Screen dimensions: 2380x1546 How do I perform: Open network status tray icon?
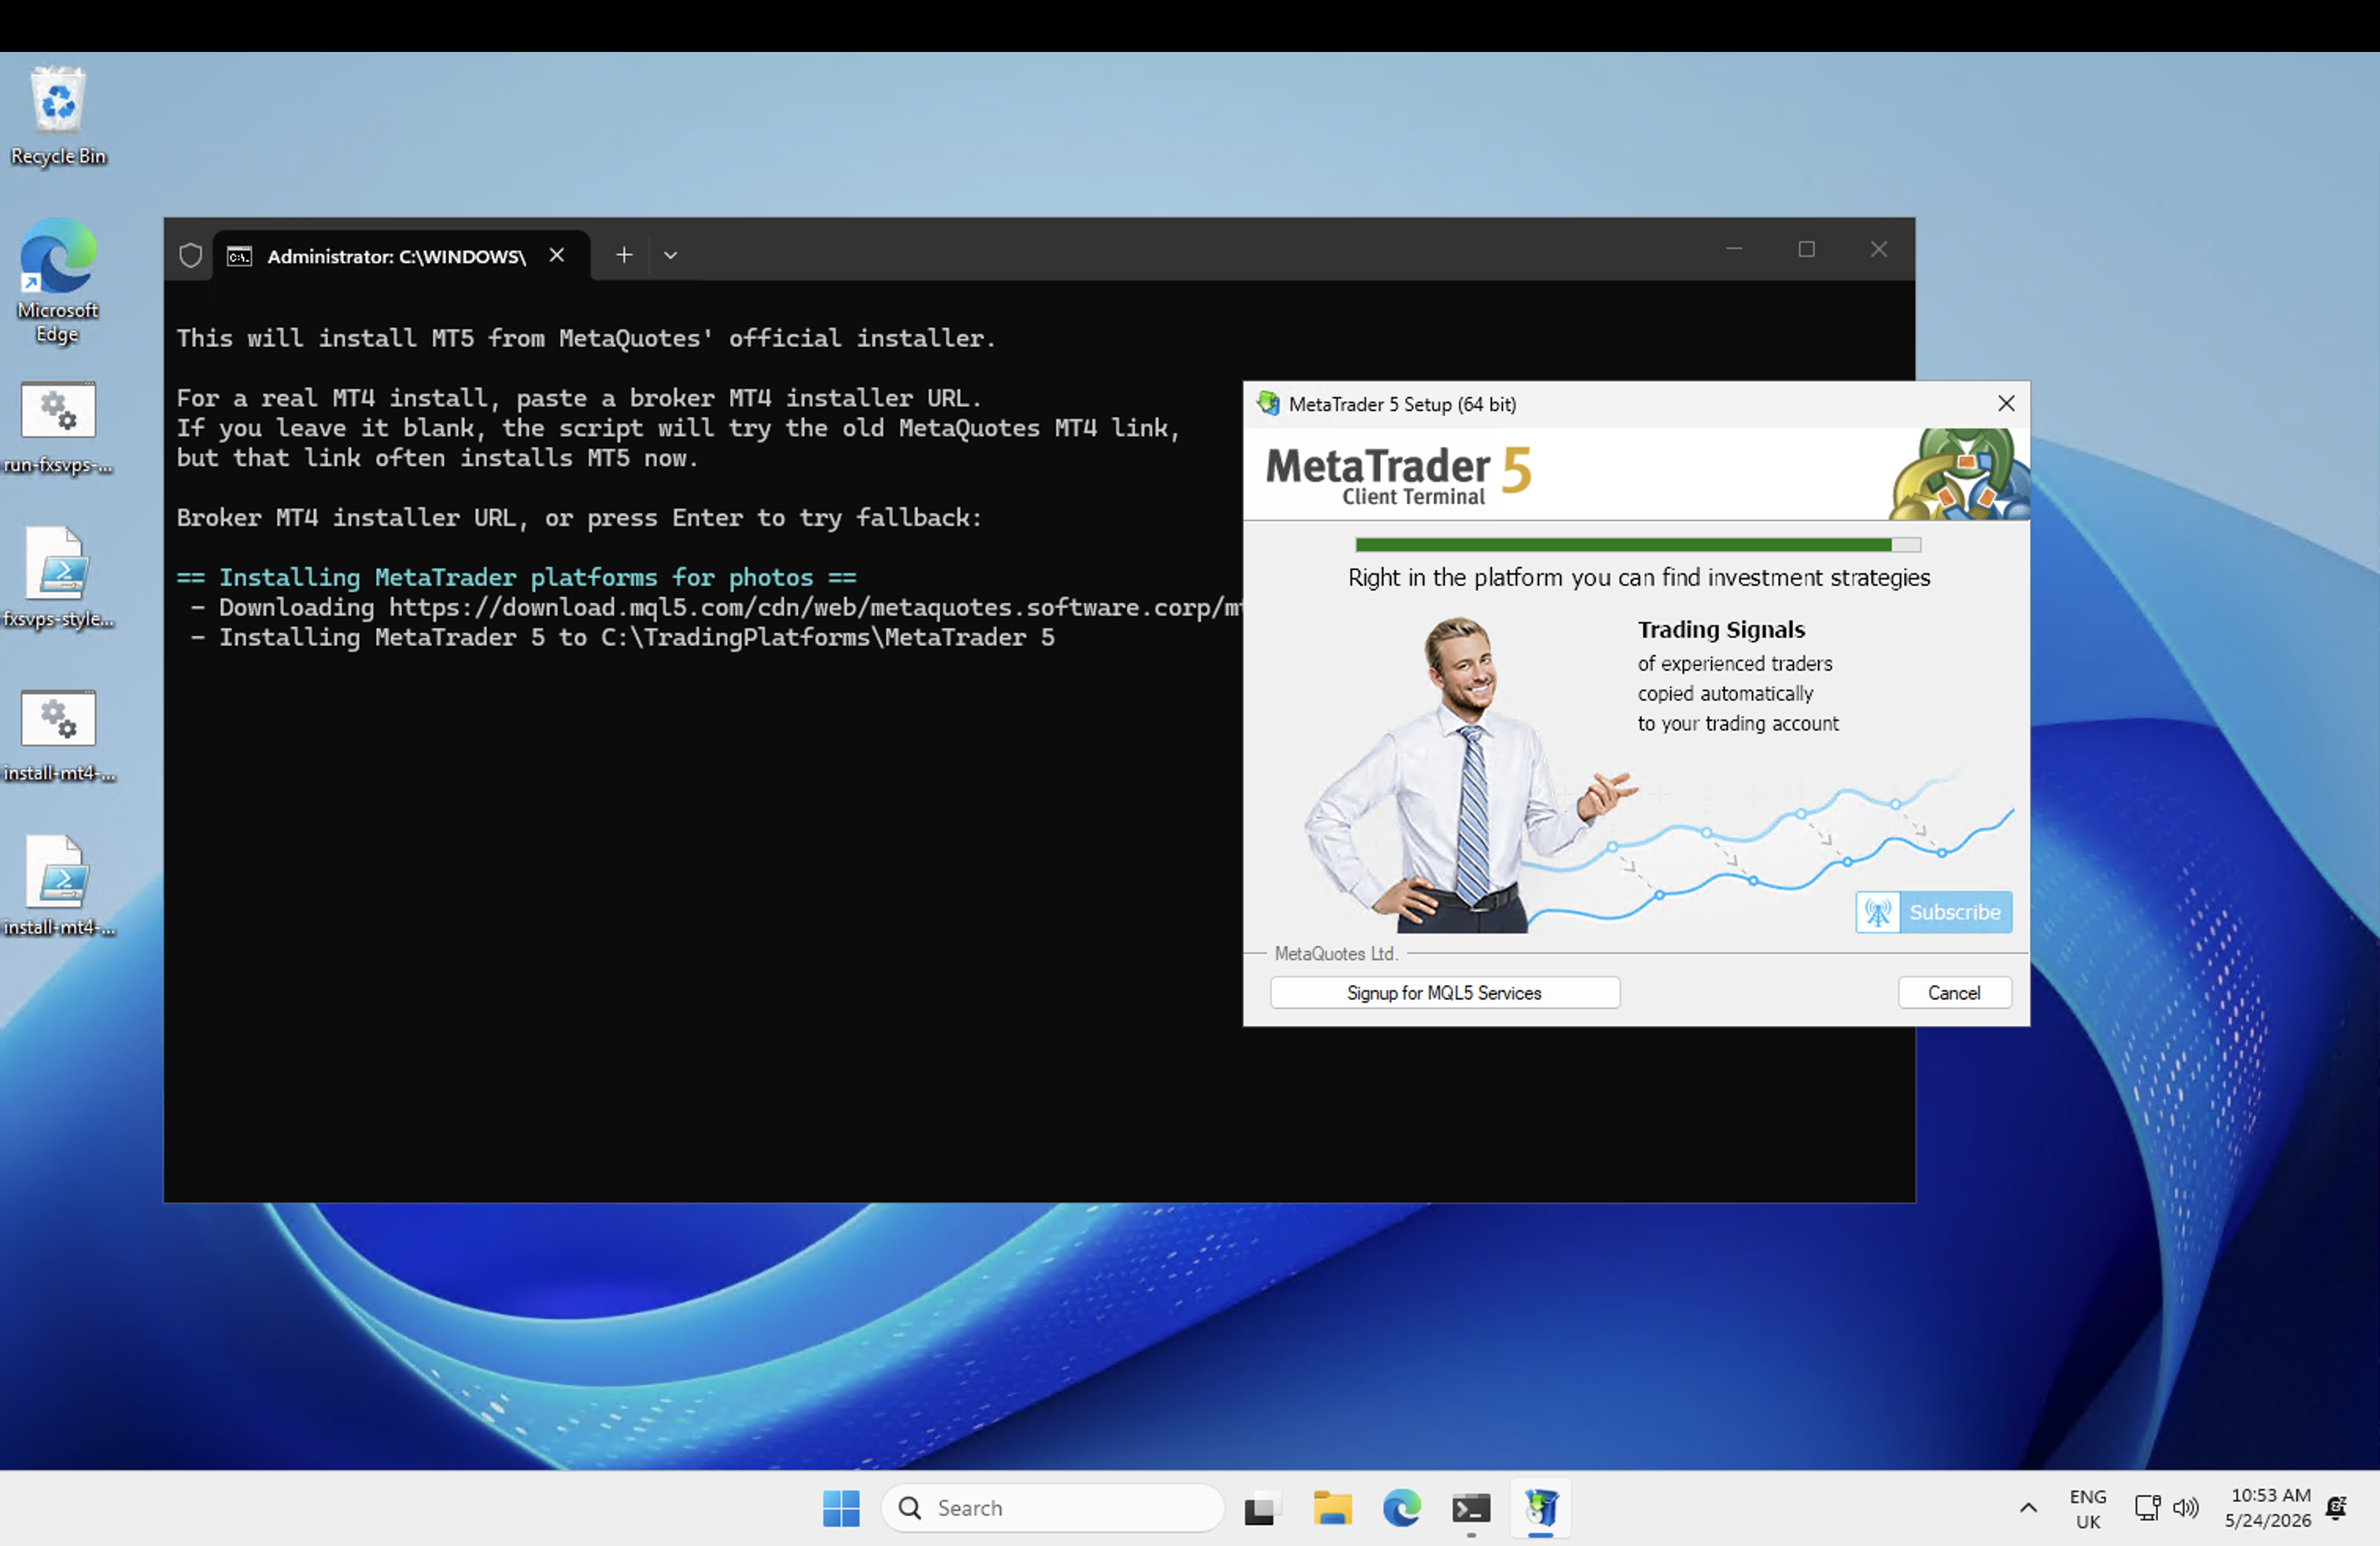pyautogui.click(x=2146, y=1508)
